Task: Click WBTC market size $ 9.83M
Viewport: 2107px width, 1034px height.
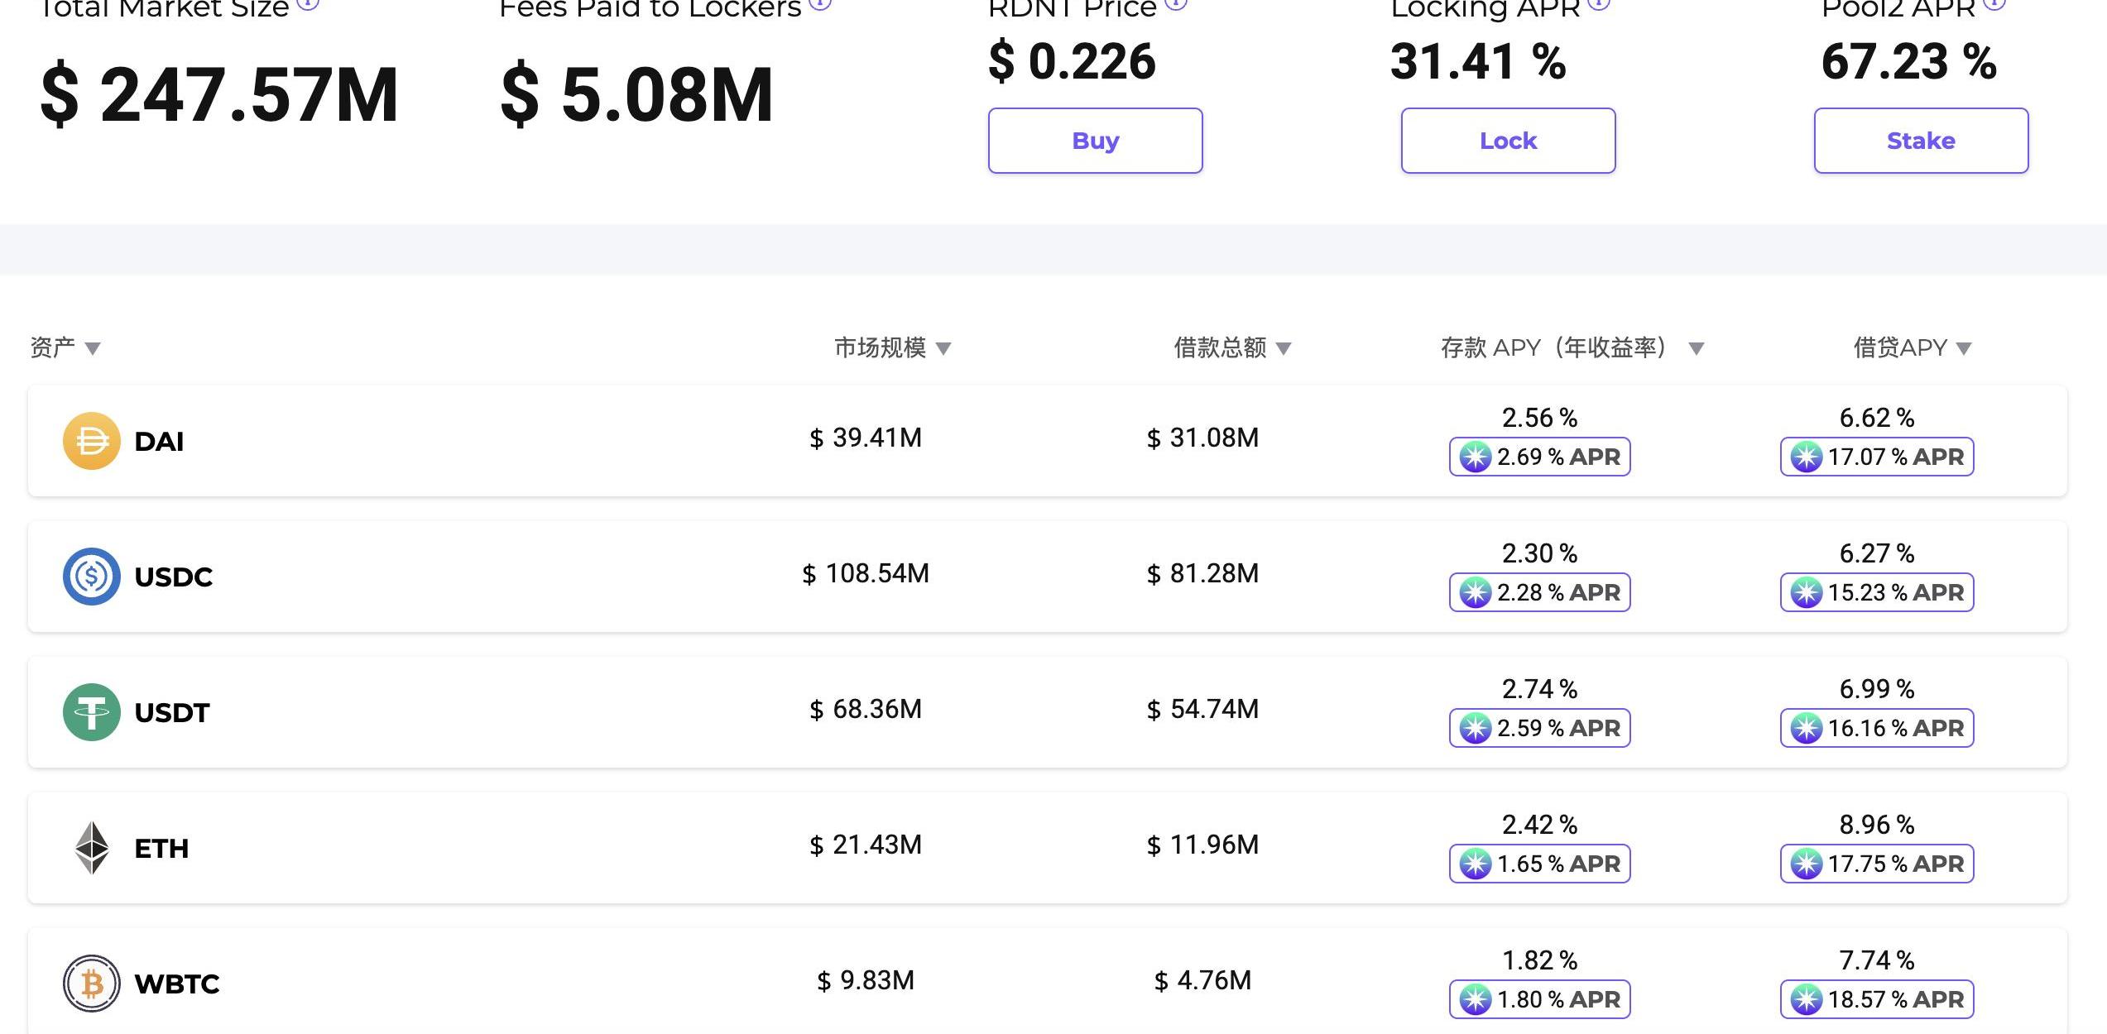Action: (x=866, y=980)
